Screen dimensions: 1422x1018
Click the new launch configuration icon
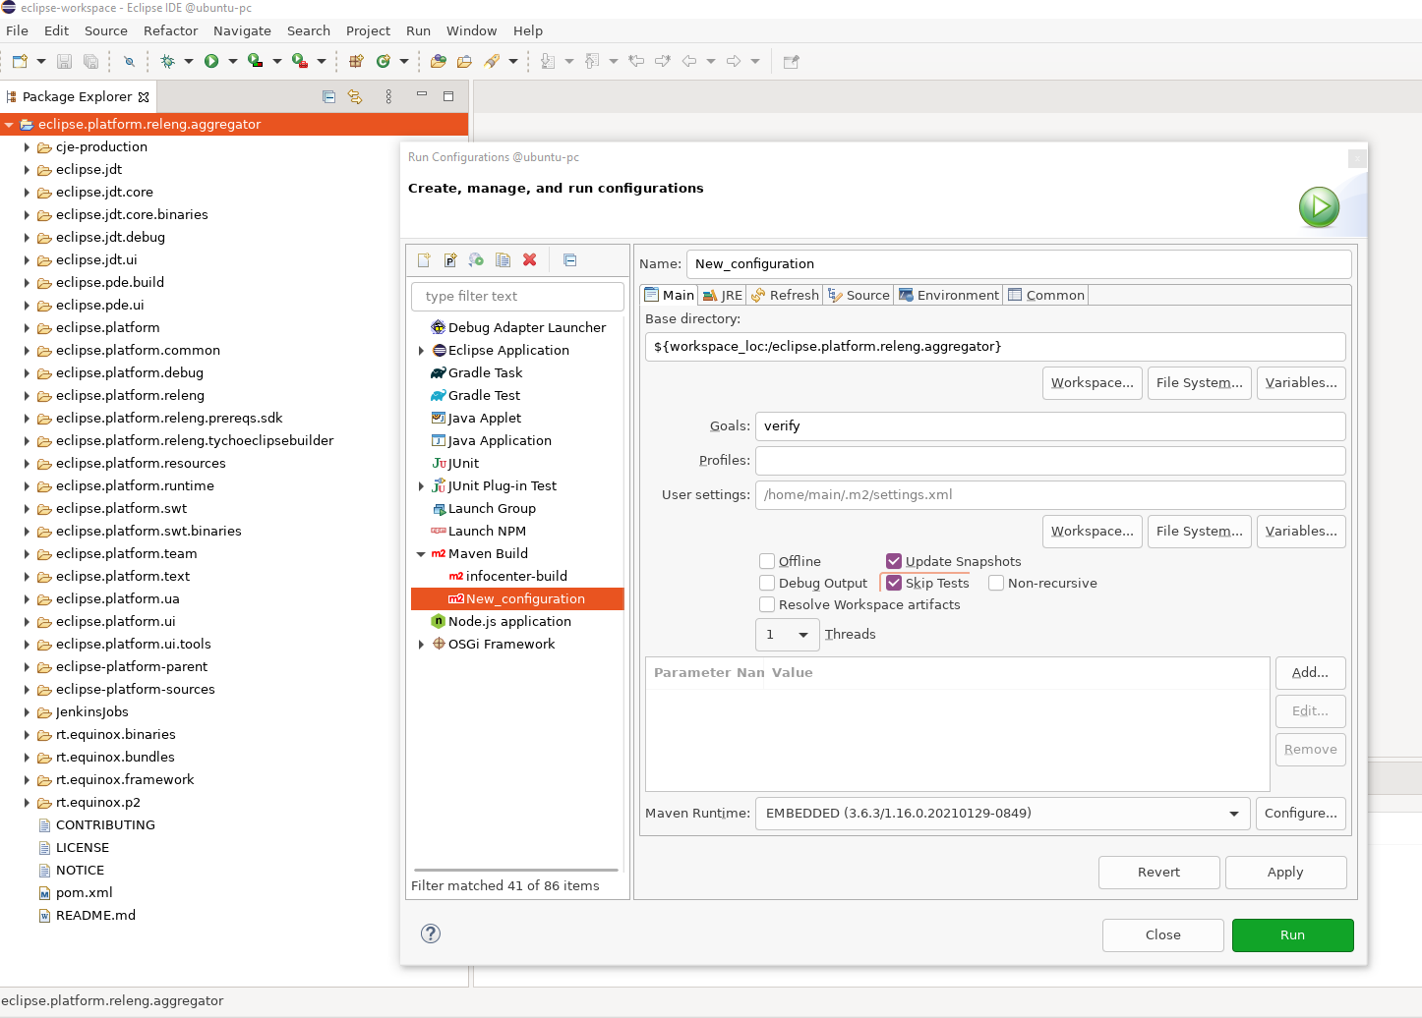(424, 260)
